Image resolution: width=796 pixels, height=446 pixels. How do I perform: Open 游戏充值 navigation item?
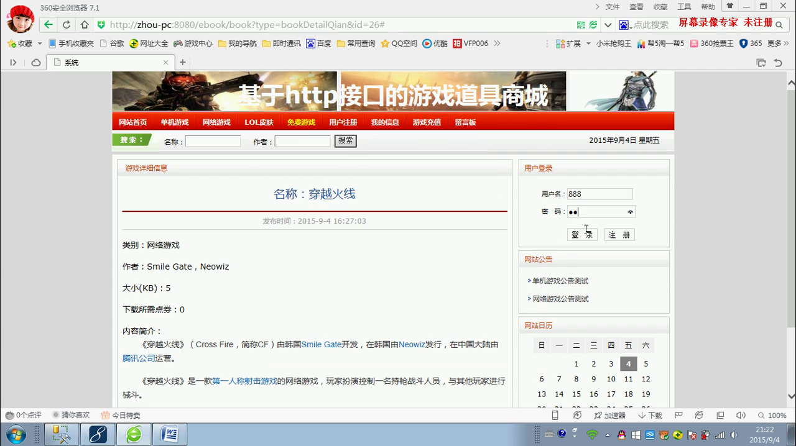coord(427,122)
